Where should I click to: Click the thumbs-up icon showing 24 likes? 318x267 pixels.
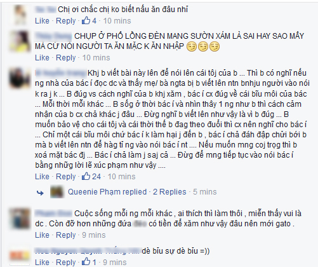86,176
